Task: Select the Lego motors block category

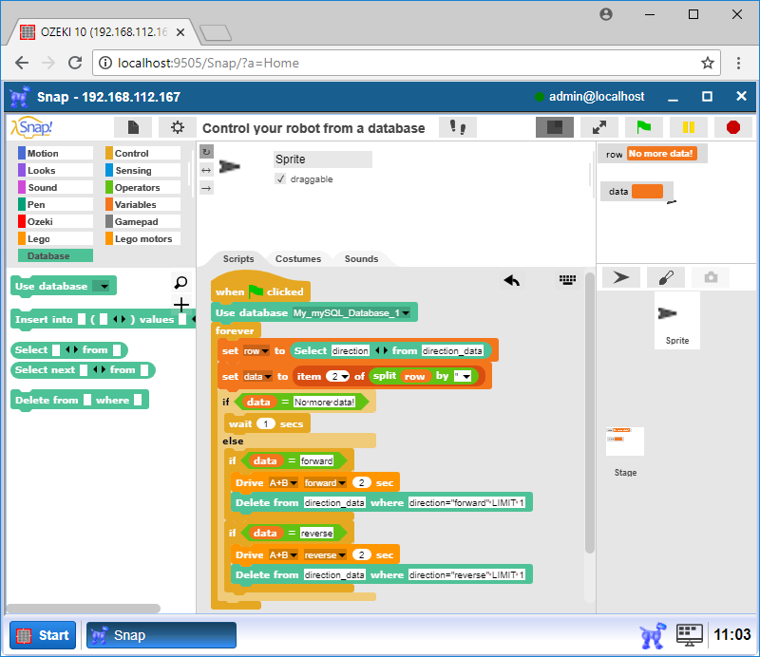Action: pyautogui.click(x=143, y=238)
